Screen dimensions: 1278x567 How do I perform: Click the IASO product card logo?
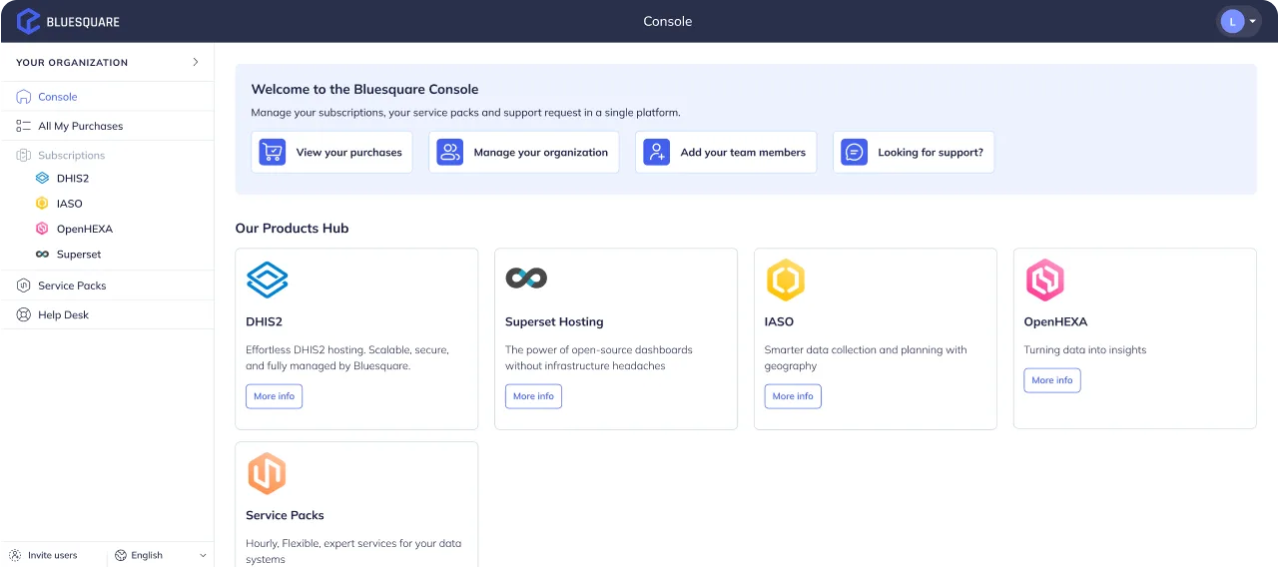785,281
